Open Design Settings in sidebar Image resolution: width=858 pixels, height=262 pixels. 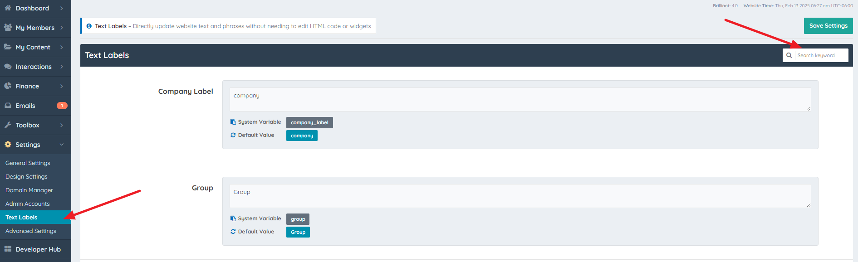(26, 177)
